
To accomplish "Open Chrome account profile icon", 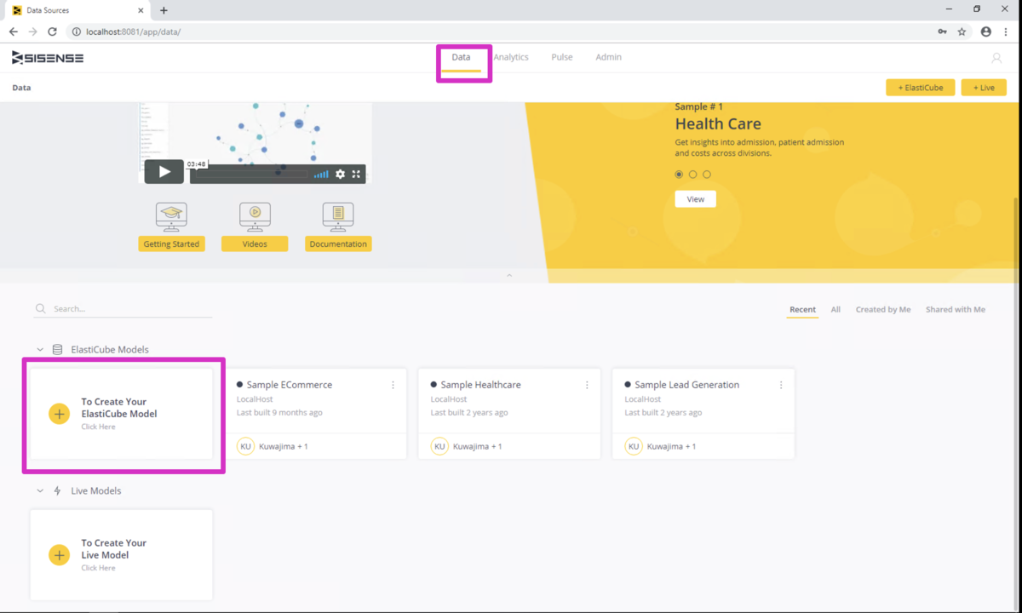I will (985, 32).
